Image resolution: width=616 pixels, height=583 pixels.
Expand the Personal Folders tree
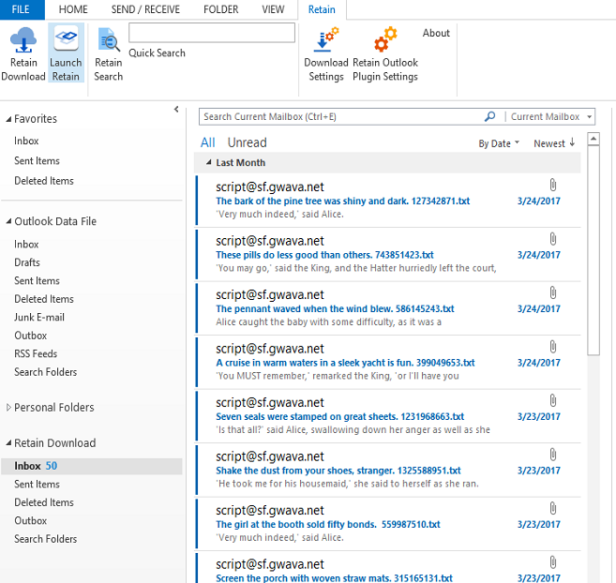9,408
